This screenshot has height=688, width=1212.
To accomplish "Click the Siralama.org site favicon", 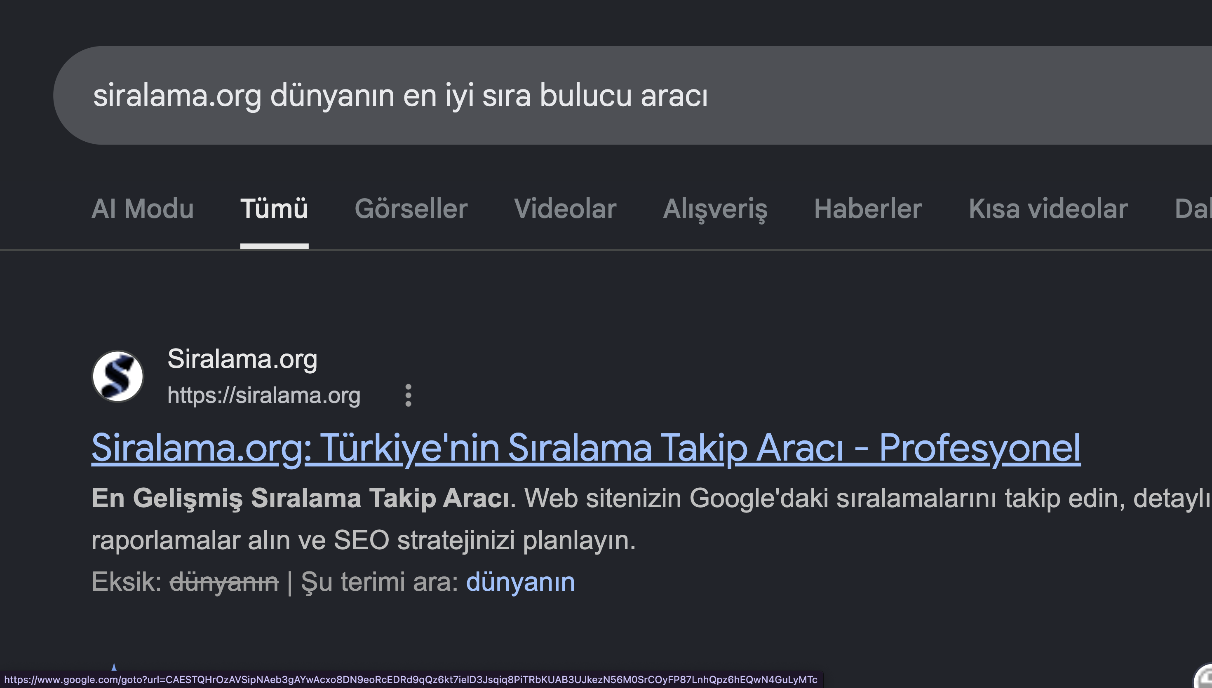I will (x=118, y=376).
